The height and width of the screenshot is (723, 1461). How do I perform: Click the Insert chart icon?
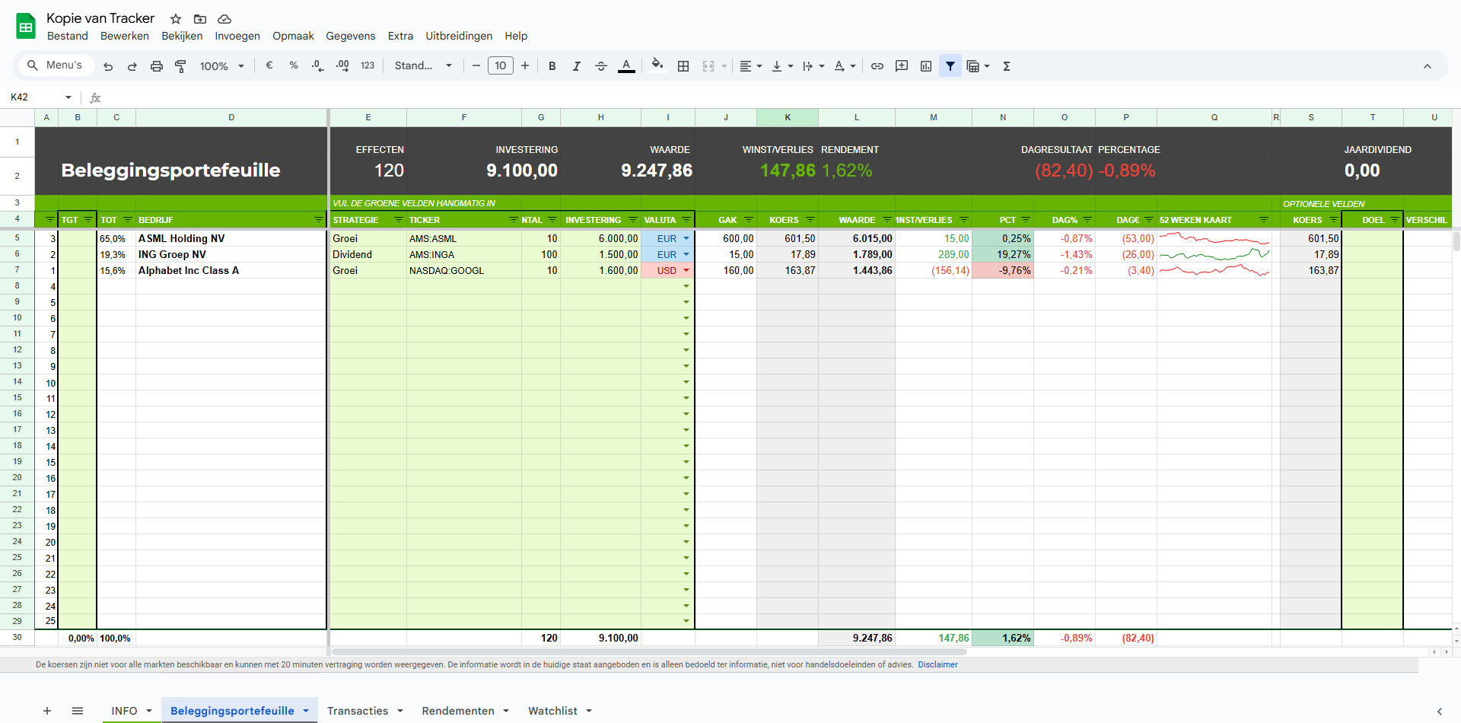(926, 66)
